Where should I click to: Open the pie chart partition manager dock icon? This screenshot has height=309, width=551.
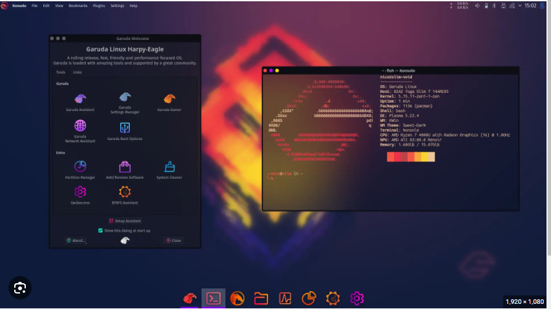(x=309, y=299)
